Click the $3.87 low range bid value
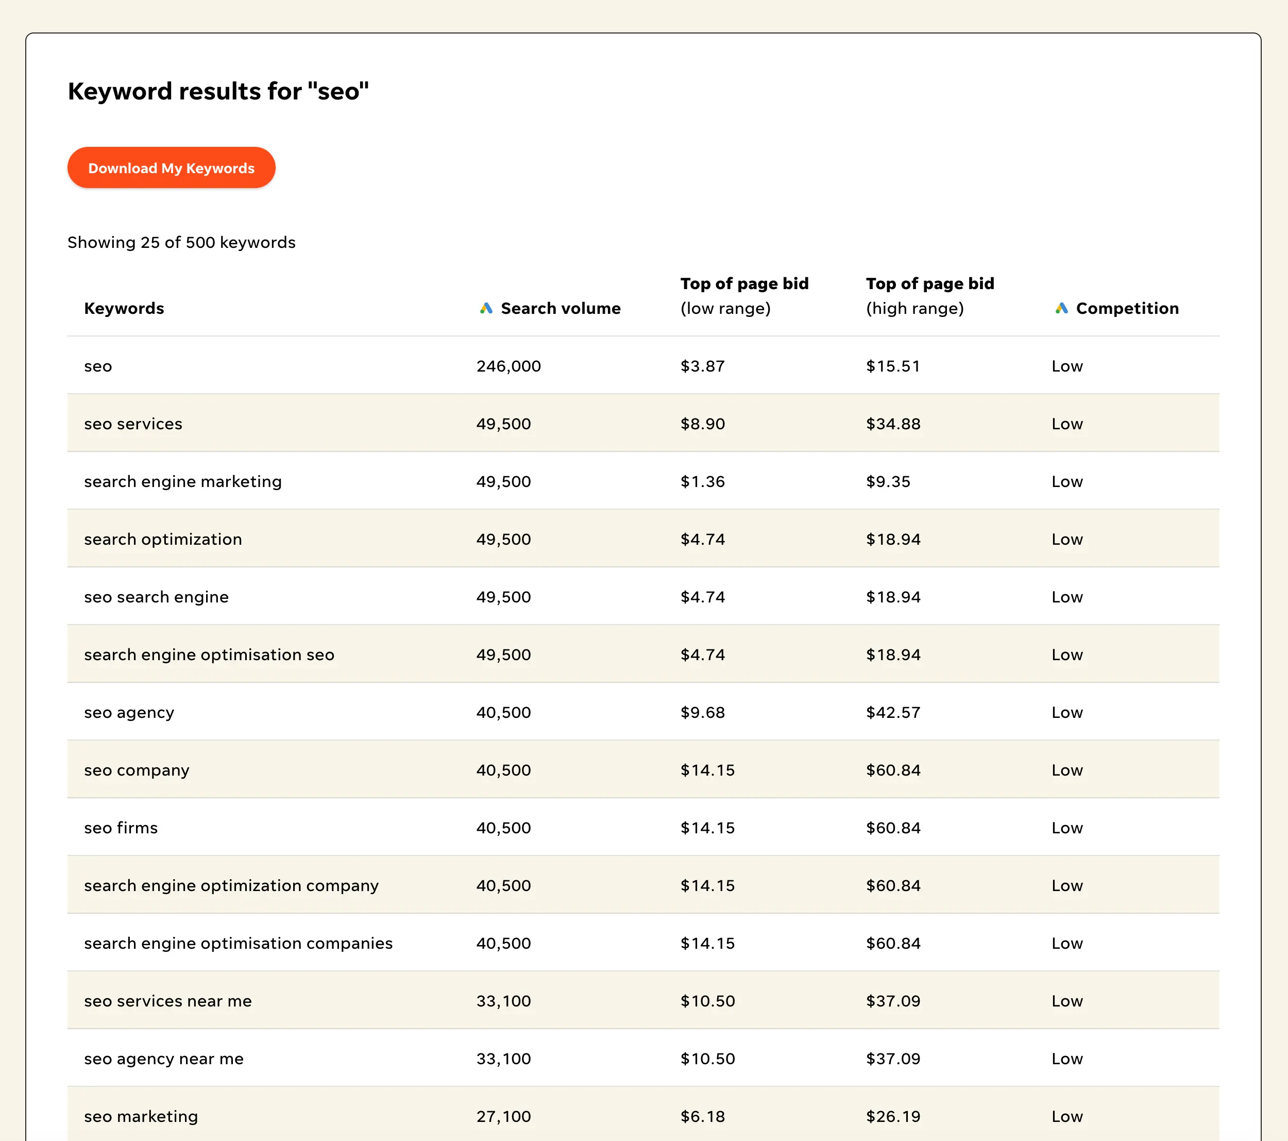This screenshot has width=1288, height=1141. (x=701, y=365)
